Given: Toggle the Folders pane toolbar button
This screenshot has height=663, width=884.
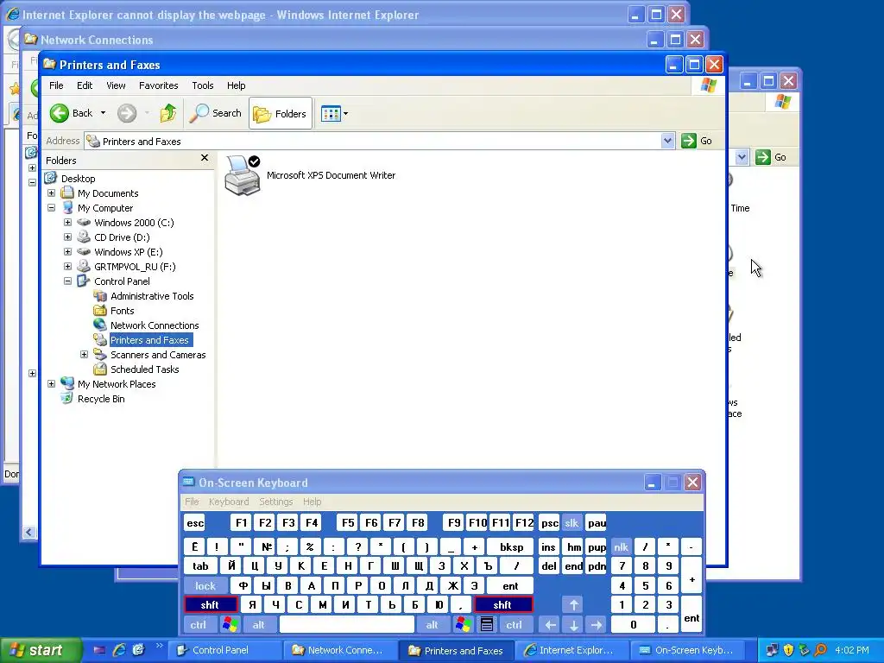Looking at the screenshot, I should pyautogui.click(x=281, y=113).
